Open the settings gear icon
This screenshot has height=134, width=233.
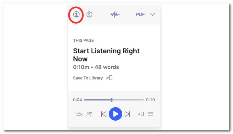click(89, 14)
